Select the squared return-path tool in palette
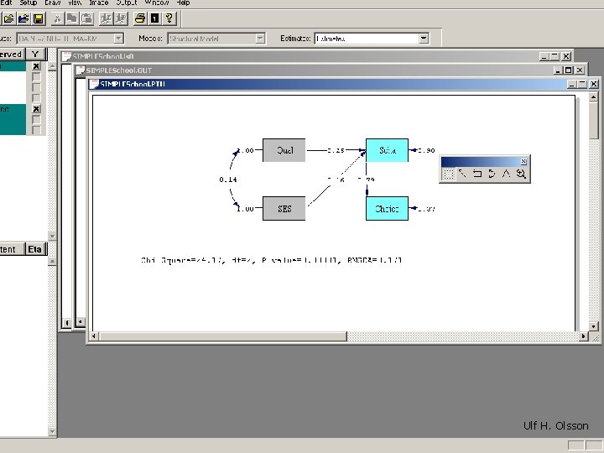 [476, 174]
